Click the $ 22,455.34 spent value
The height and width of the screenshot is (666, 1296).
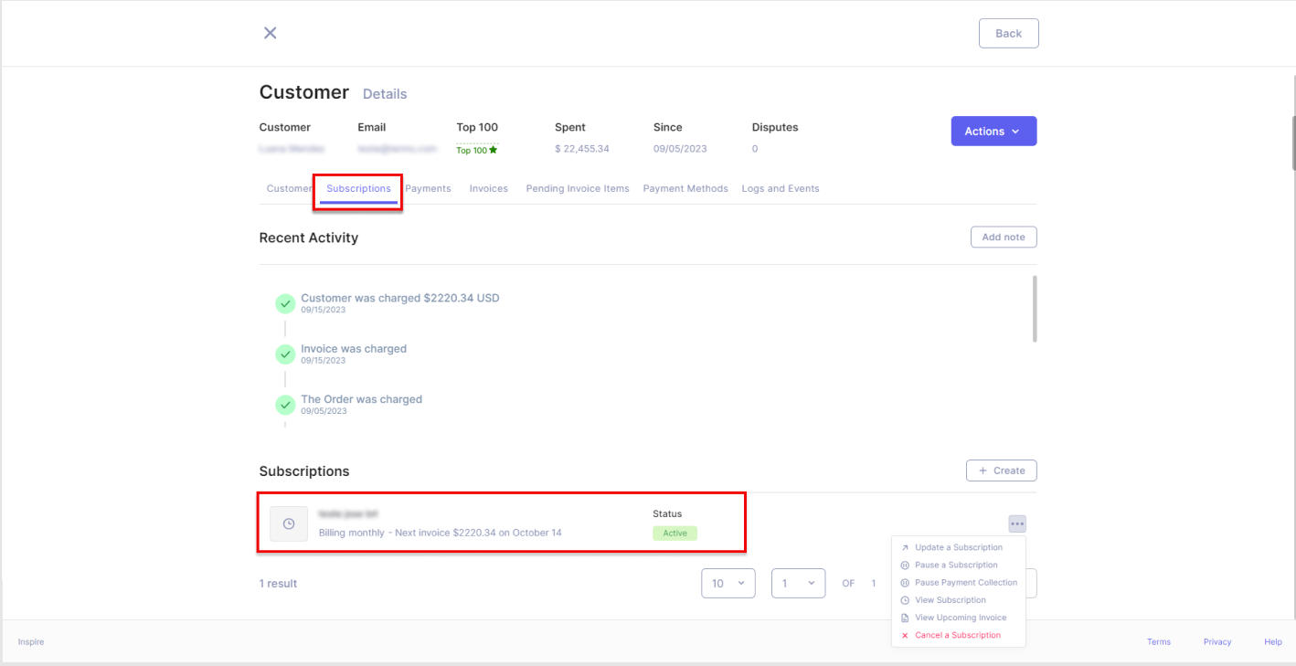pos(582,149)
